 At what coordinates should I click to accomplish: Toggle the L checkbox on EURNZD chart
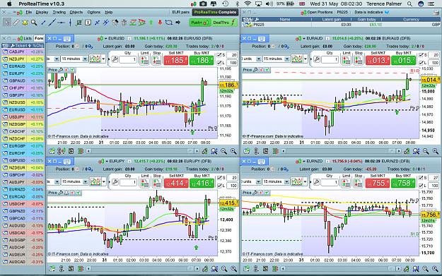(421, 186)
